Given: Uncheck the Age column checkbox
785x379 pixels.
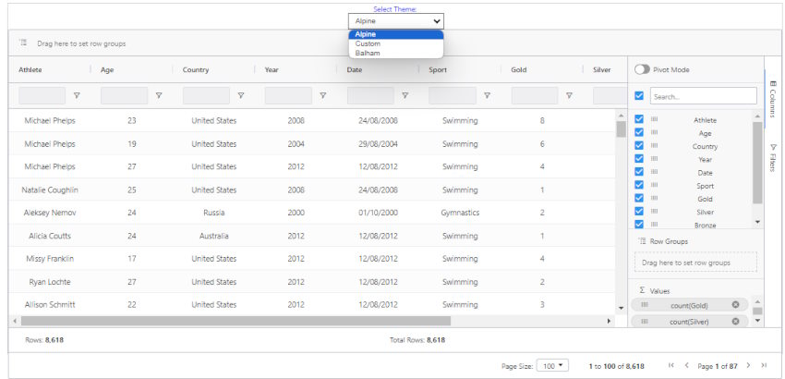Looking at the screenshot, I should [639, 132].
